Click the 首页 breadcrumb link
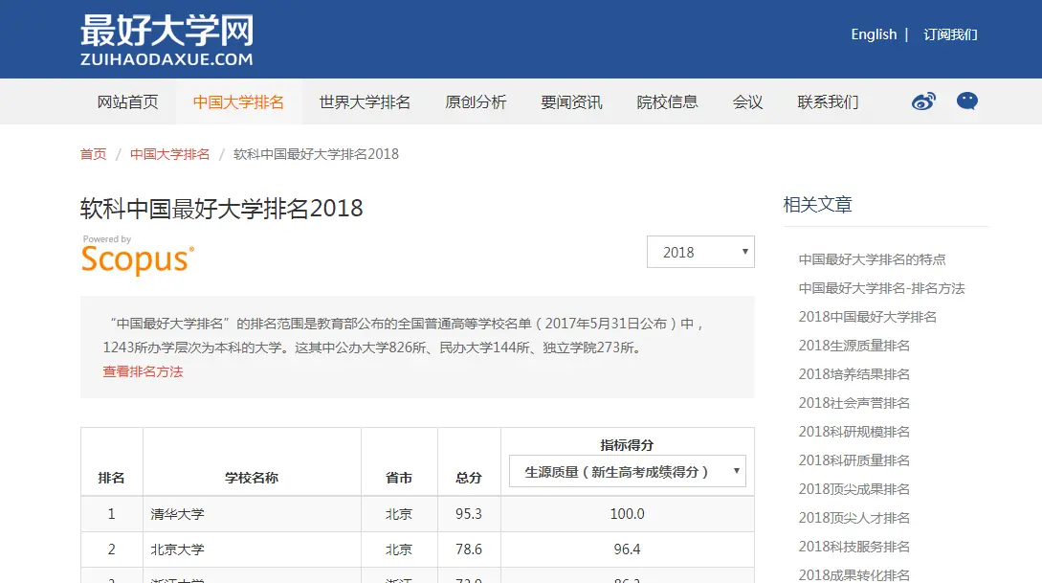The image size is (1042, 583). [x=92, y=153]
